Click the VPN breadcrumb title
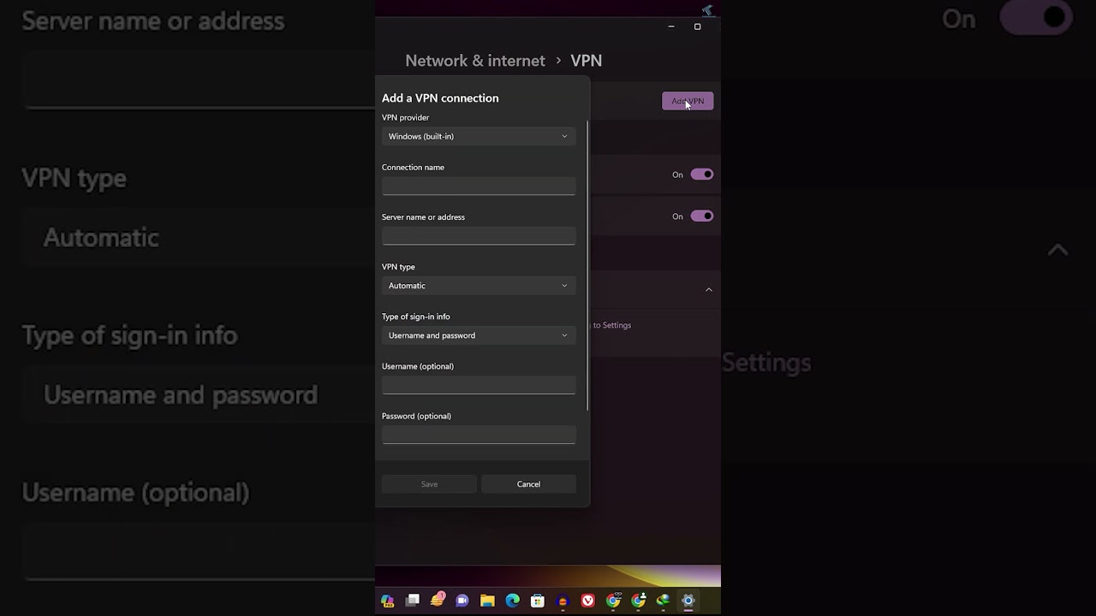 point(587,61)
